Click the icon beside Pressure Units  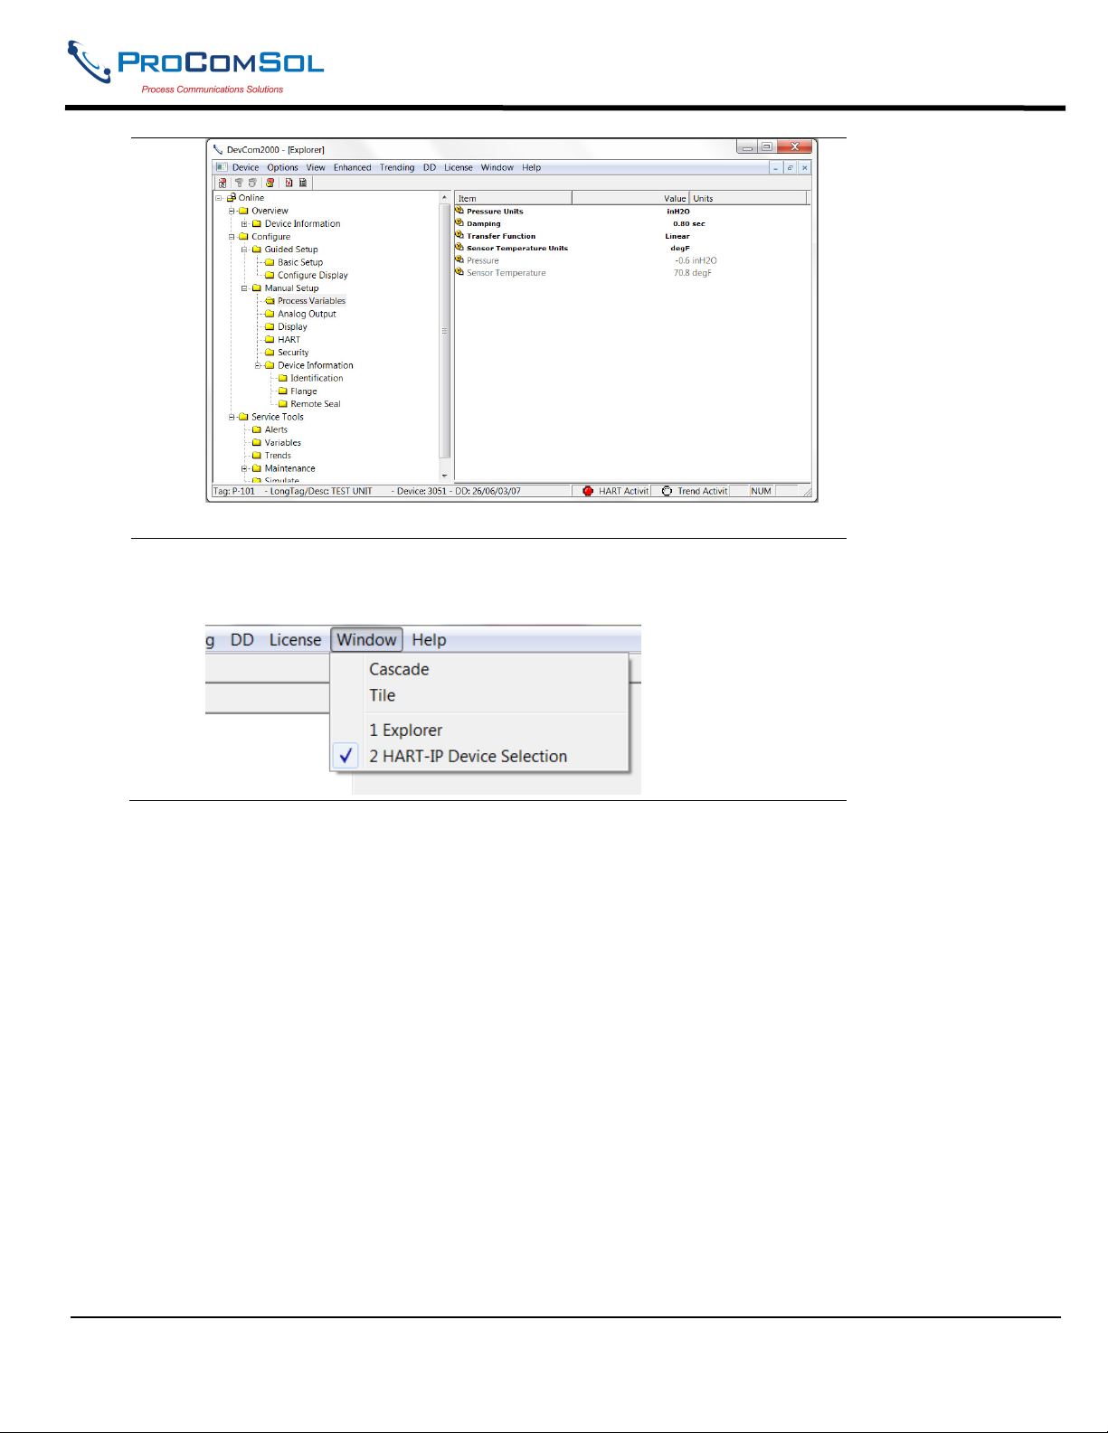[x=459, y=211]
